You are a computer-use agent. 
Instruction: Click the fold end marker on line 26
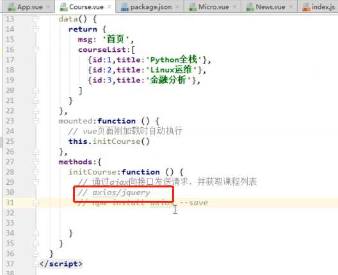[x=36, y=152]
